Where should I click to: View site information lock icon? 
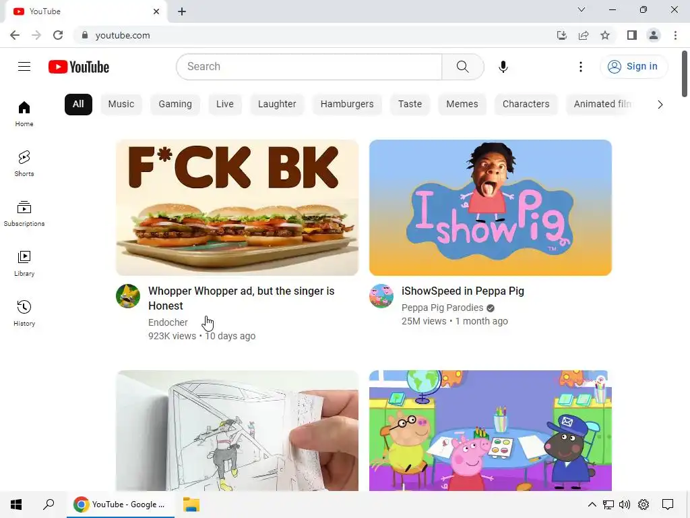(x=85, y=35)
